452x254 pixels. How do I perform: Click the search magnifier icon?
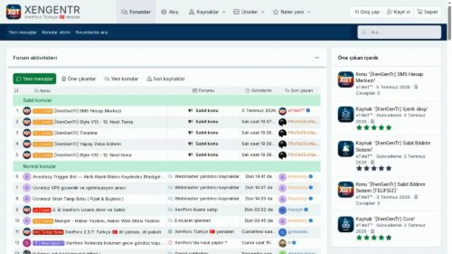coord(364,32)
